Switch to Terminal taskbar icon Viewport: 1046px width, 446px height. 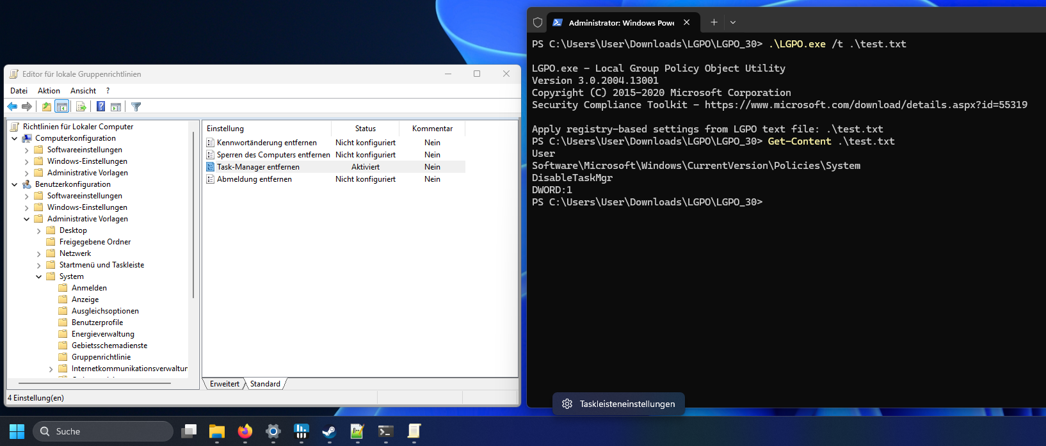pos(385,431)
